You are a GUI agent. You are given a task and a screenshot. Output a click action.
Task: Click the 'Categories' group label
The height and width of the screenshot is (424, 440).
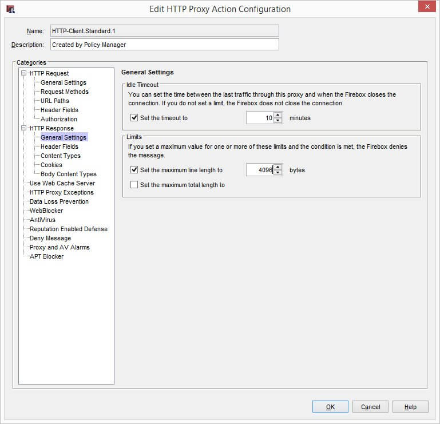point(31,62)
